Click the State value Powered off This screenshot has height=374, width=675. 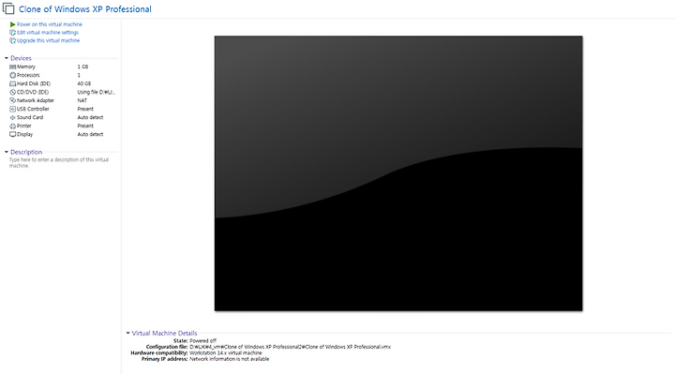202,340
